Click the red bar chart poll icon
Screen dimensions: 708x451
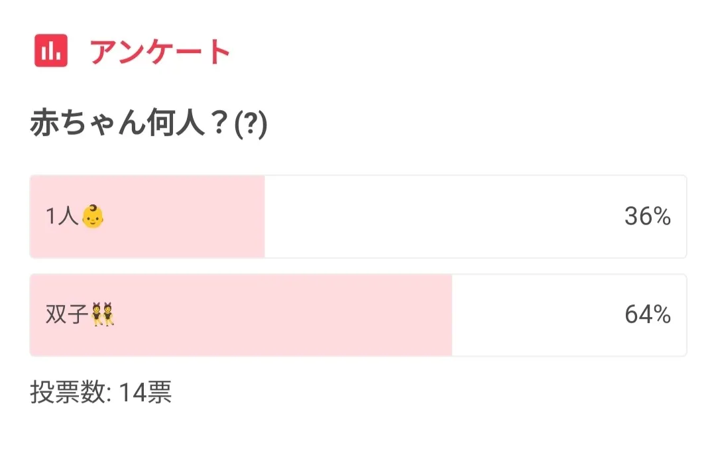tap(51, 51)
